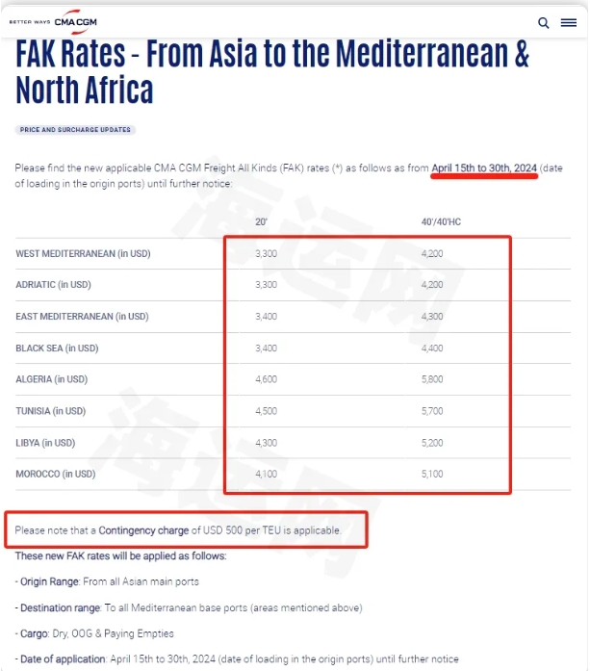This screenshot has height=671, width=590.
Task: Click the Price and Surcharge Updates tag
Action: coord(75,130)
